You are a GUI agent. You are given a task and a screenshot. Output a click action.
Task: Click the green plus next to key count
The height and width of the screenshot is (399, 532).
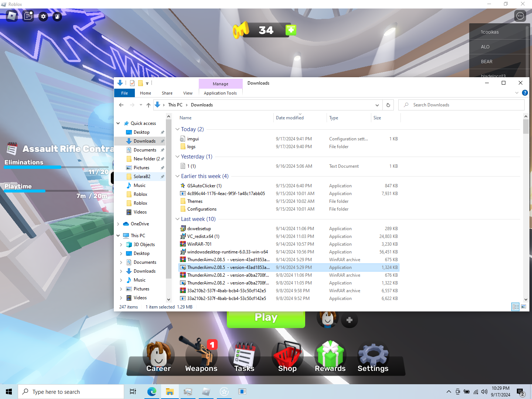pyautogui.click(x=291, y=30)
